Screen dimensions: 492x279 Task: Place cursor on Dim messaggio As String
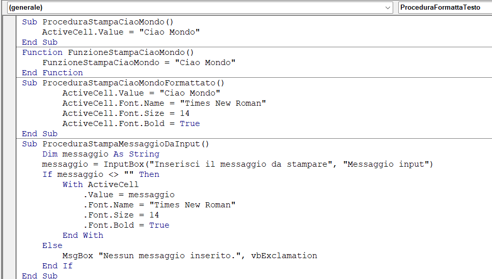tap(100, 154)
